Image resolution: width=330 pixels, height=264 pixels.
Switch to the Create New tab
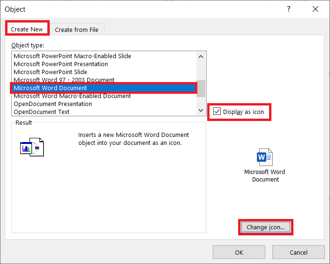[x=27, y=29]
